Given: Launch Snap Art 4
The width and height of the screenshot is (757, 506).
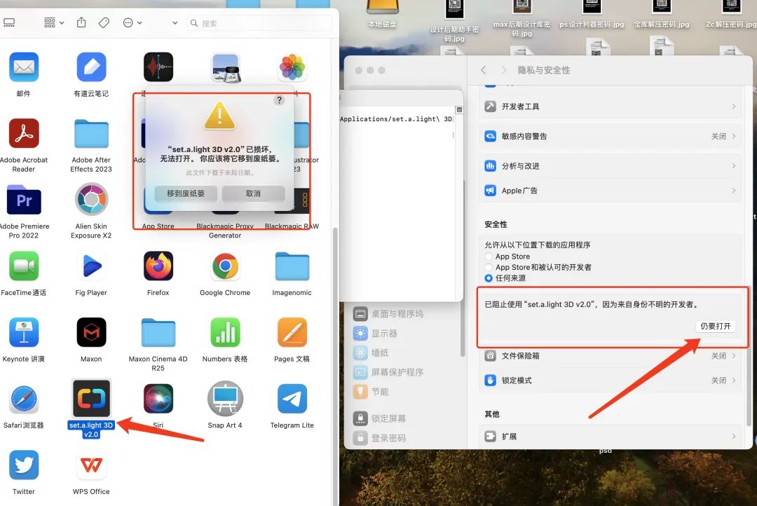Looking at the screenshot, I should [x=226, y=398].
